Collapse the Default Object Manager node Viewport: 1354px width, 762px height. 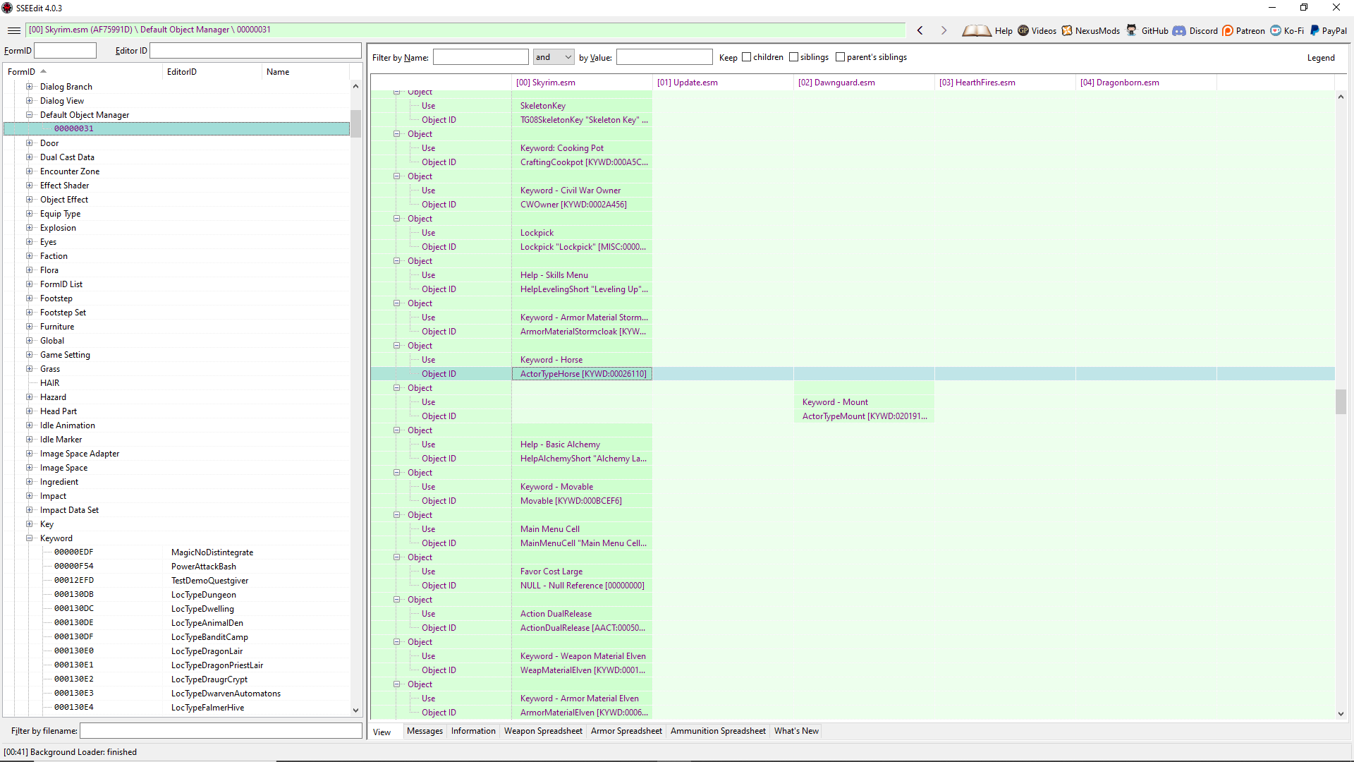click(x=30, y=115)
